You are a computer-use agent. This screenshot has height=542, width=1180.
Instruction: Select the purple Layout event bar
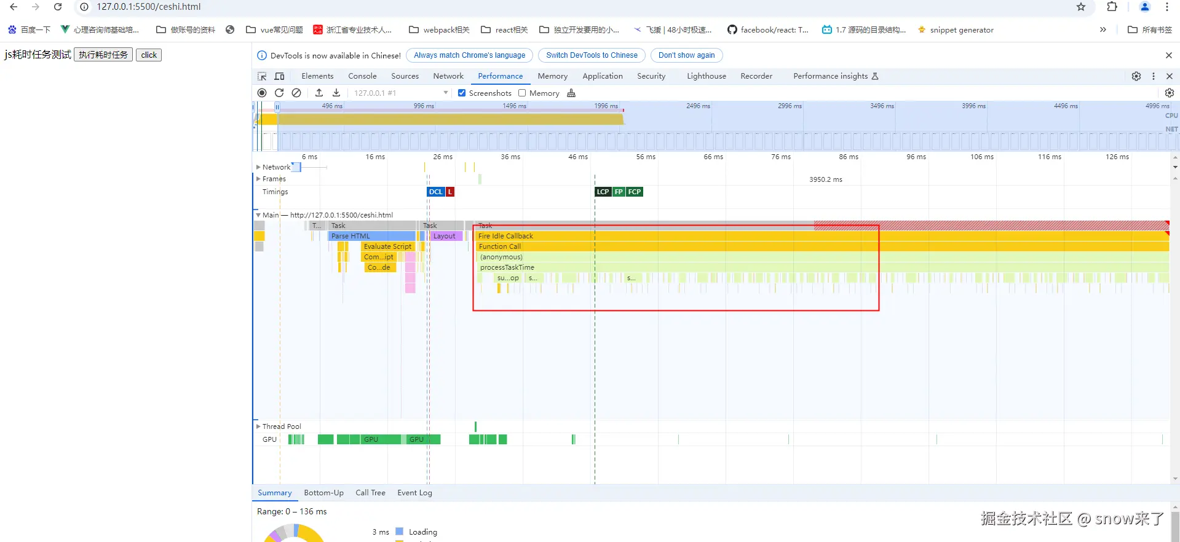446,236
